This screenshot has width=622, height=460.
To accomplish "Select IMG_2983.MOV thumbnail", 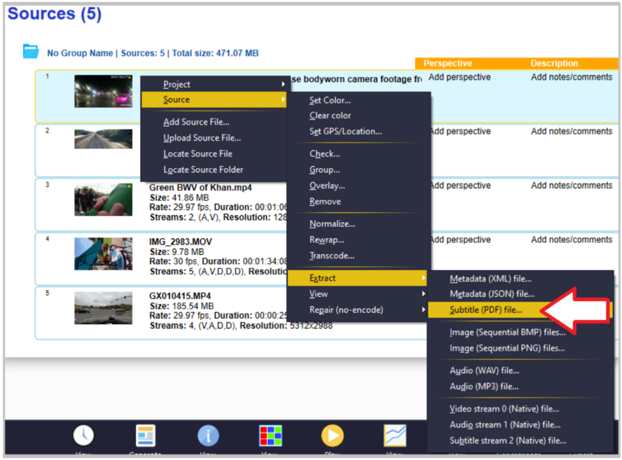I will pyautogui.click(x=103, y=254).
